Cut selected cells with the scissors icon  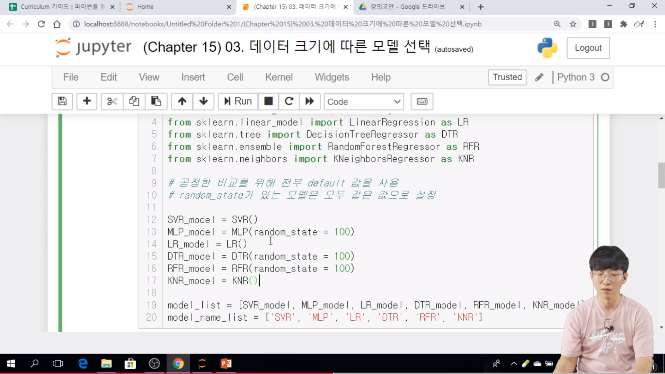coord(112,101)
